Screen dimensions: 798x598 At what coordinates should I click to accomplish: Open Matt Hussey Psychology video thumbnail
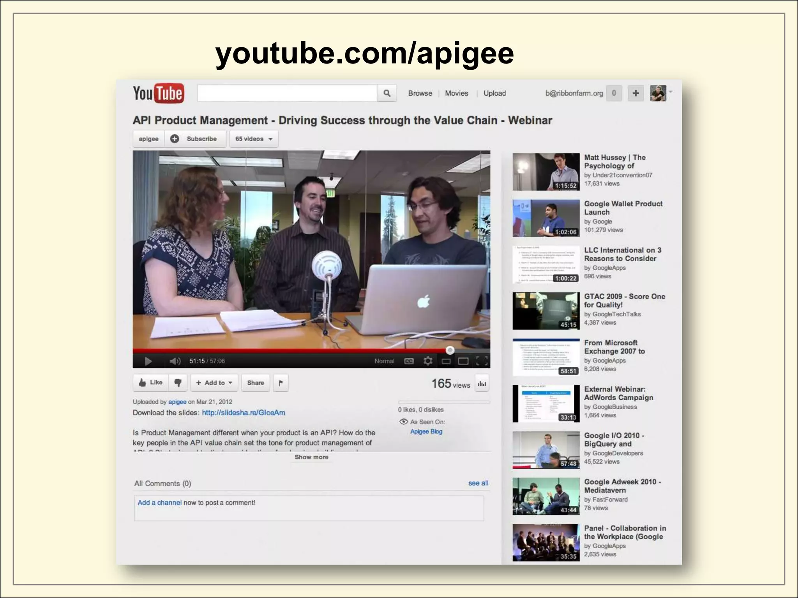pyautogui.click(x=546, y=172)
